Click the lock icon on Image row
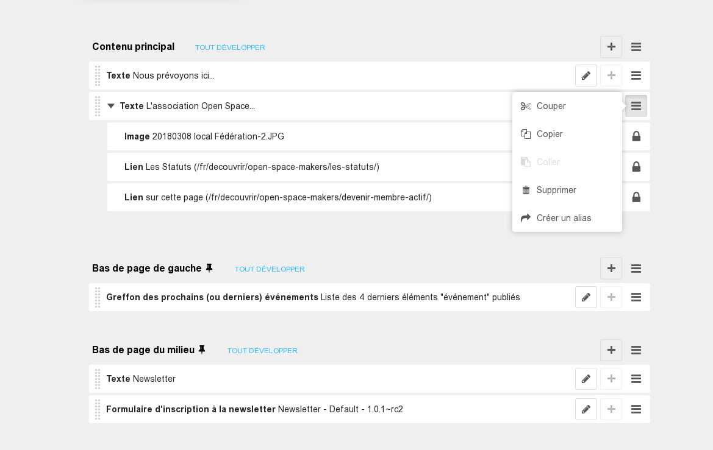 coord(636,136)
